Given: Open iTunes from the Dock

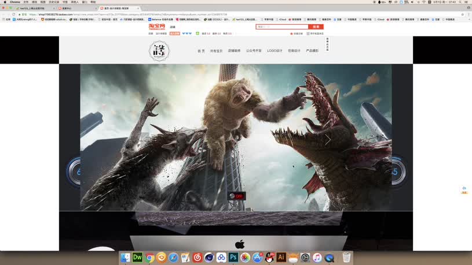Looking at the screenshot, I should point(317,257).
